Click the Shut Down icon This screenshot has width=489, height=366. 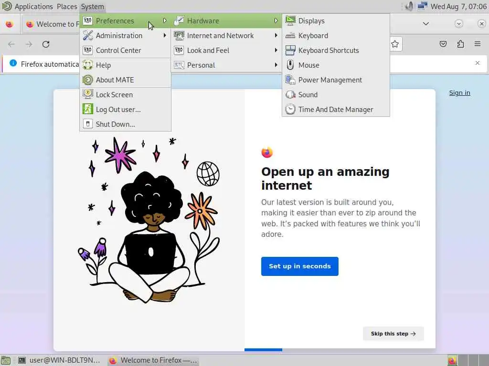(88, 124)
